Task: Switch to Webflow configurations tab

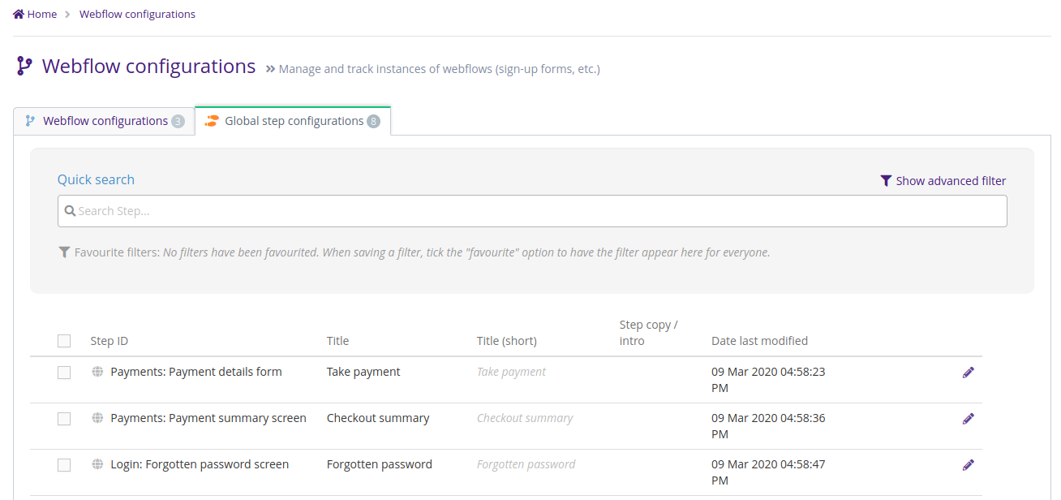Action: pyautogui.click(x=105, y=121)
